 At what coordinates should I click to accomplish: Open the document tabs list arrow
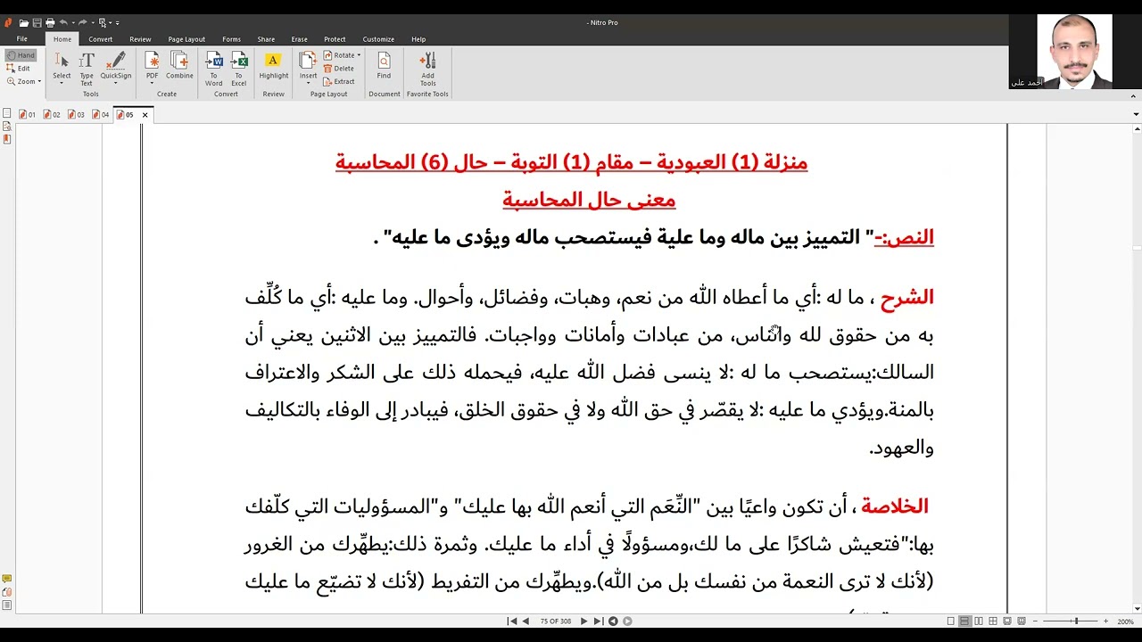tap(1136, 115)
